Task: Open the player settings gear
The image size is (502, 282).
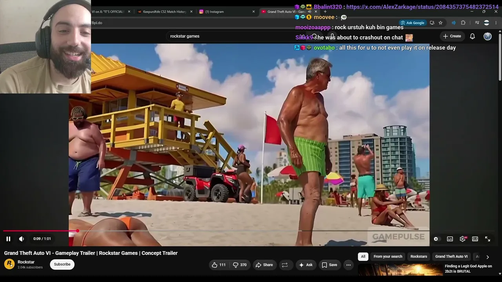Action: [463, 239]
